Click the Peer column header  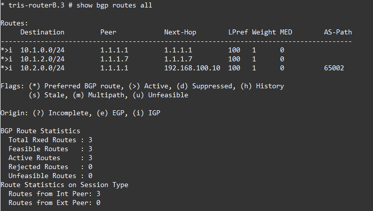coord(108,32)
